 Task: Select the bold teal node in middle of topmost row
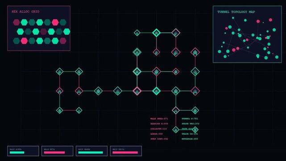click(x=156, y=33)
